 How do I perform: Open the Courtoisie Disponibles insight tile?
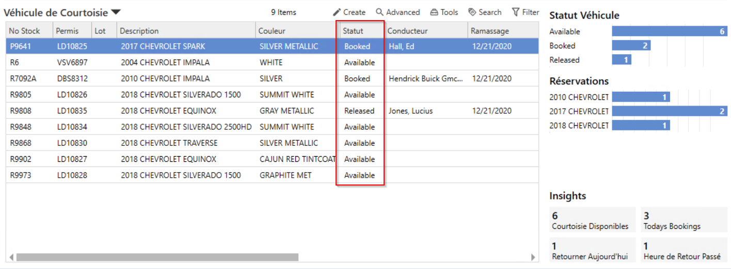[x=593, y=220]
